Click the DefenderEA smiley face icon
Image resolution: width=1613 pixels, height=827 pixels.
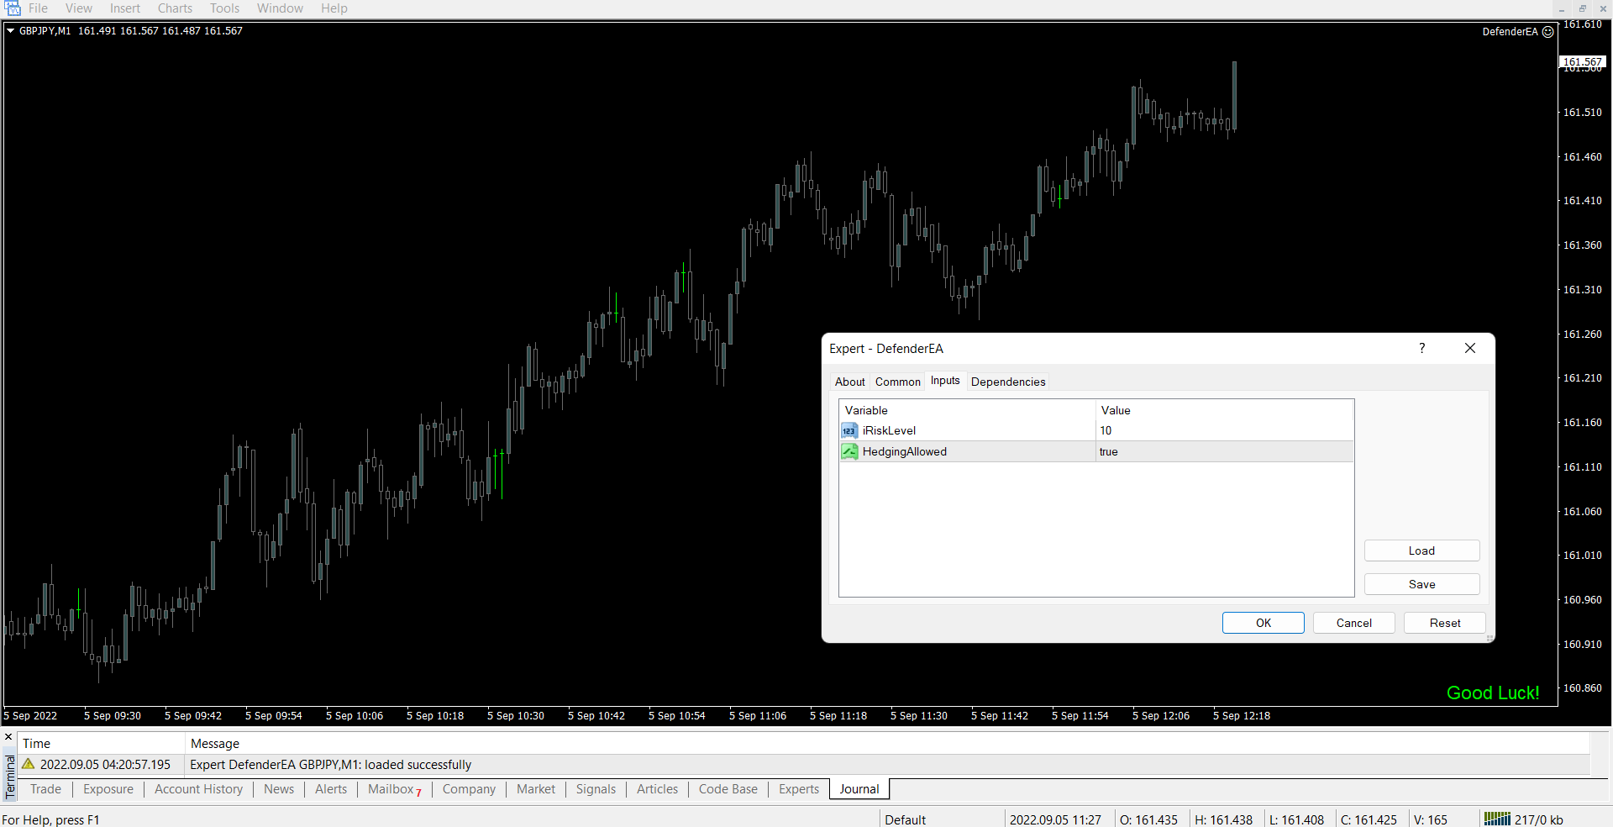point(1547,32)
